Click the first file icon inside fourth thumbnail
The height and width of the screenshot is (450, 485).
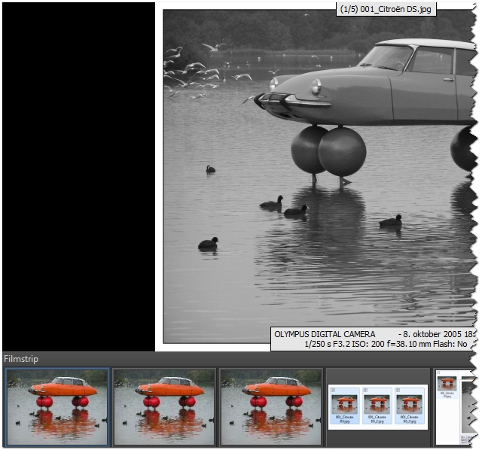(x=345, y=406)
